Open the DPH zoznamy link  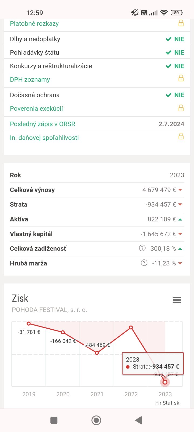coord(30,80)
